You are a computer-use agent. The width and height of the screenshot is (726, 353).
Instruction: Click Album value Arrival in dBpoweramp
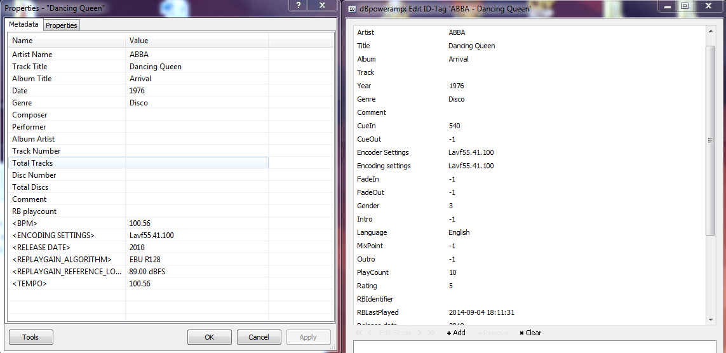coord(459,59)
